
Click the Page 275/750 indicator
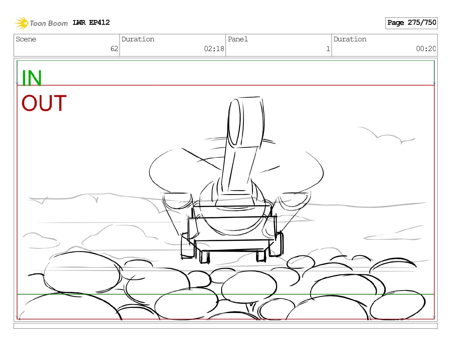click(411, 23)
